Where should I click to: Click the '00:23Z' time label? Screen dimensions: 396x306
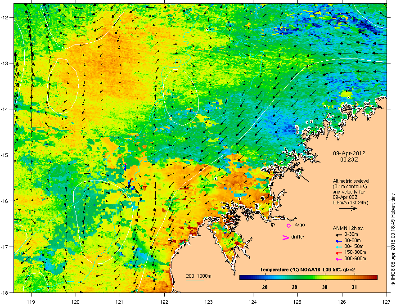coord(349,160)
